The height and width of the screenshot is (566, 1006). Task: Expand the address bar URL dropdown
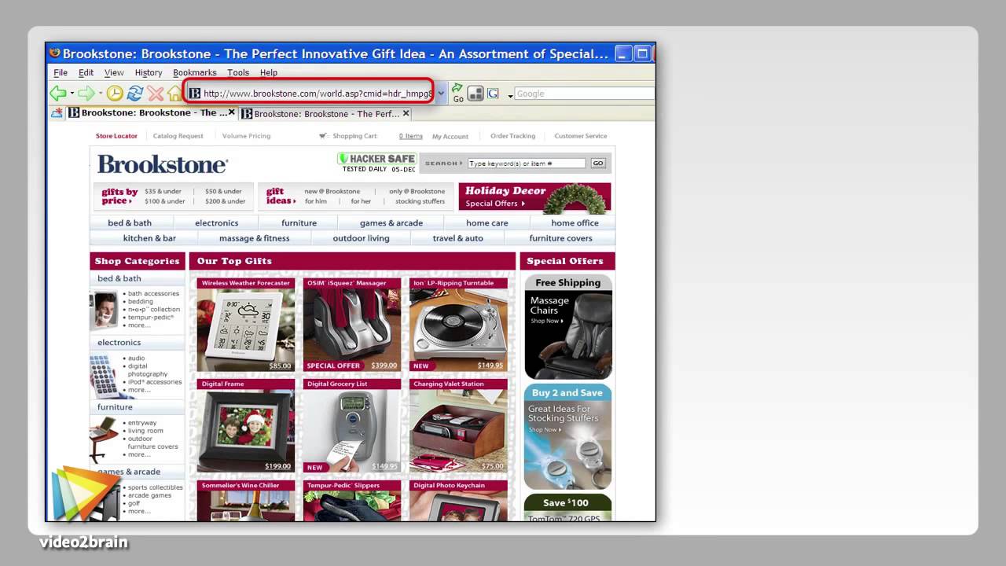coord(440,94)
